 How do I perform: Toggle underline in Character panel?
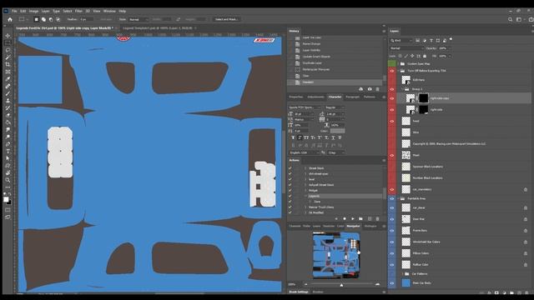pos(333,137)
